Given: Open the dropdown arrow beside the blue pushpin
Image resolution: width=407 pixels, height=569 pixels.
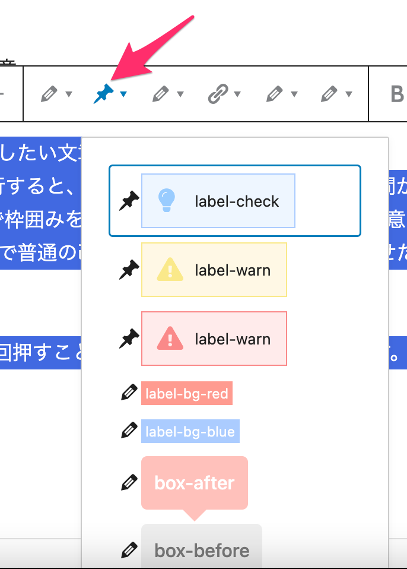Looking at the screenshot, I should coord(123,94).
